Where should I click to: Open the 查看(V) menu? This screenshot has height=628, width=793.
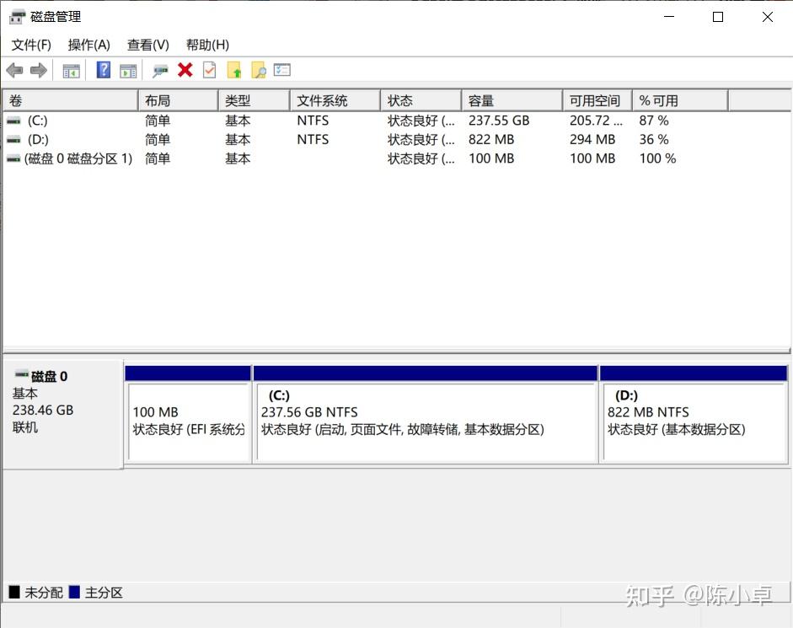[147, 45]
